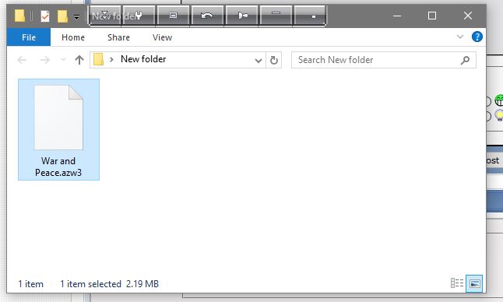Switch to the View ribbon tab

[162, 37]
